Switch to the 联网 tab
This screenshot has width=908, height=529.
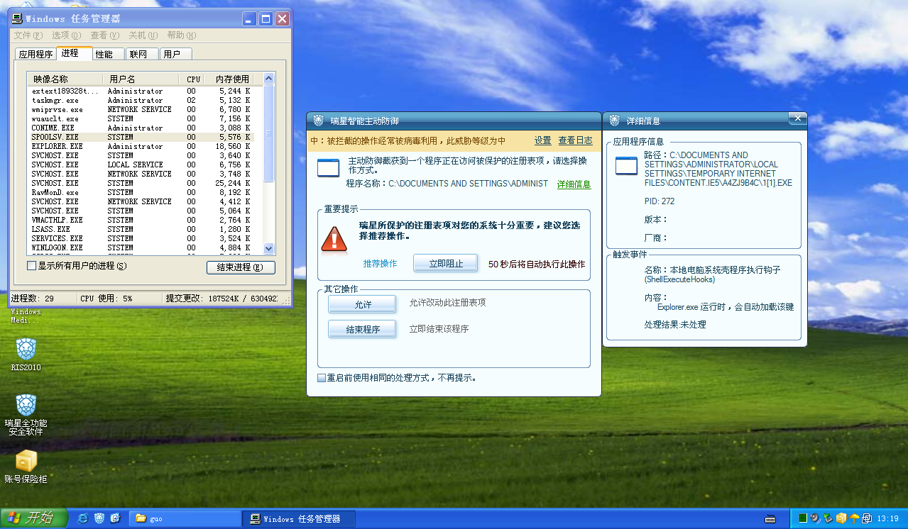coord(142,54)
